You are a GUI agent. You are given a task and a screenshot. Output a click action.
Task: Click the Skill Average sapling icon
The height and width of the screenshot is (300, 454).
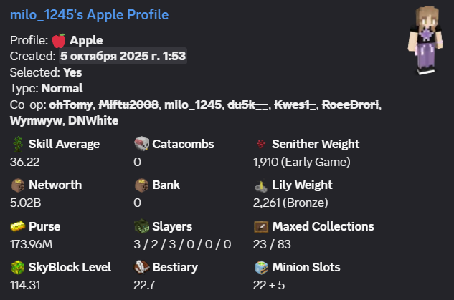point(18,144)
